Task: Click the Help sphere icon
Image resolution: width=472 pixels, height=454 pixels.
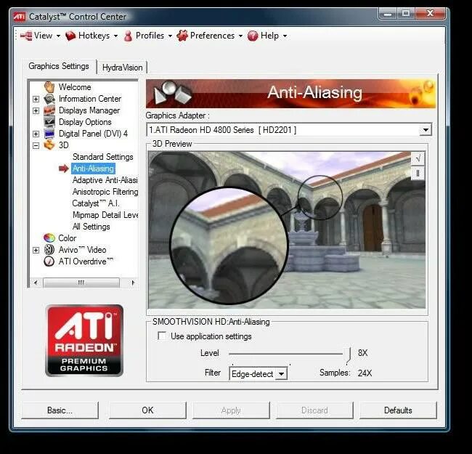Action: [x=253, y=36]
